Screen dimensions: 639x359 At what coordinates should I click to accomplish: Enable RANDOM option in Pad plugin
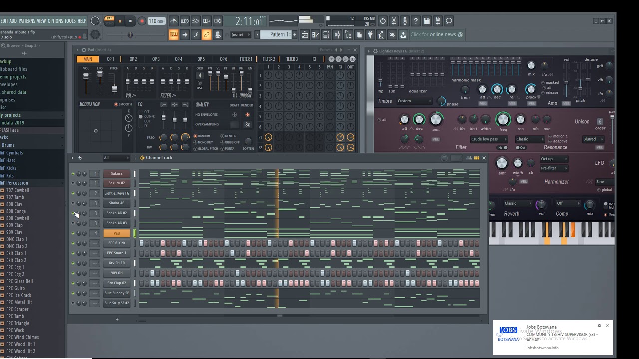[x=202, y=136]
